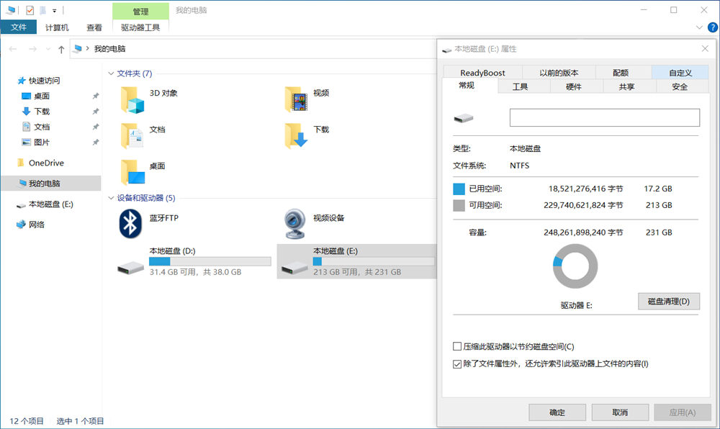This screenshot has width=720, height=429.
Task: Select the 蓝牙FTP Bluetooth icon
Action: 130,224
